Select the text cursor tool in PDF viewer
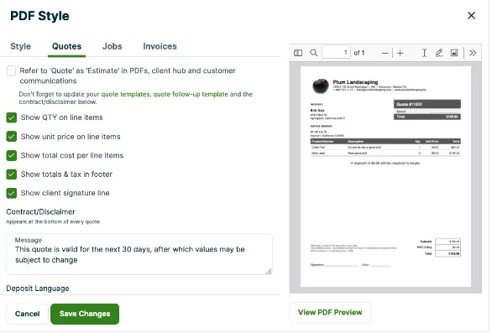 [424, 53]
